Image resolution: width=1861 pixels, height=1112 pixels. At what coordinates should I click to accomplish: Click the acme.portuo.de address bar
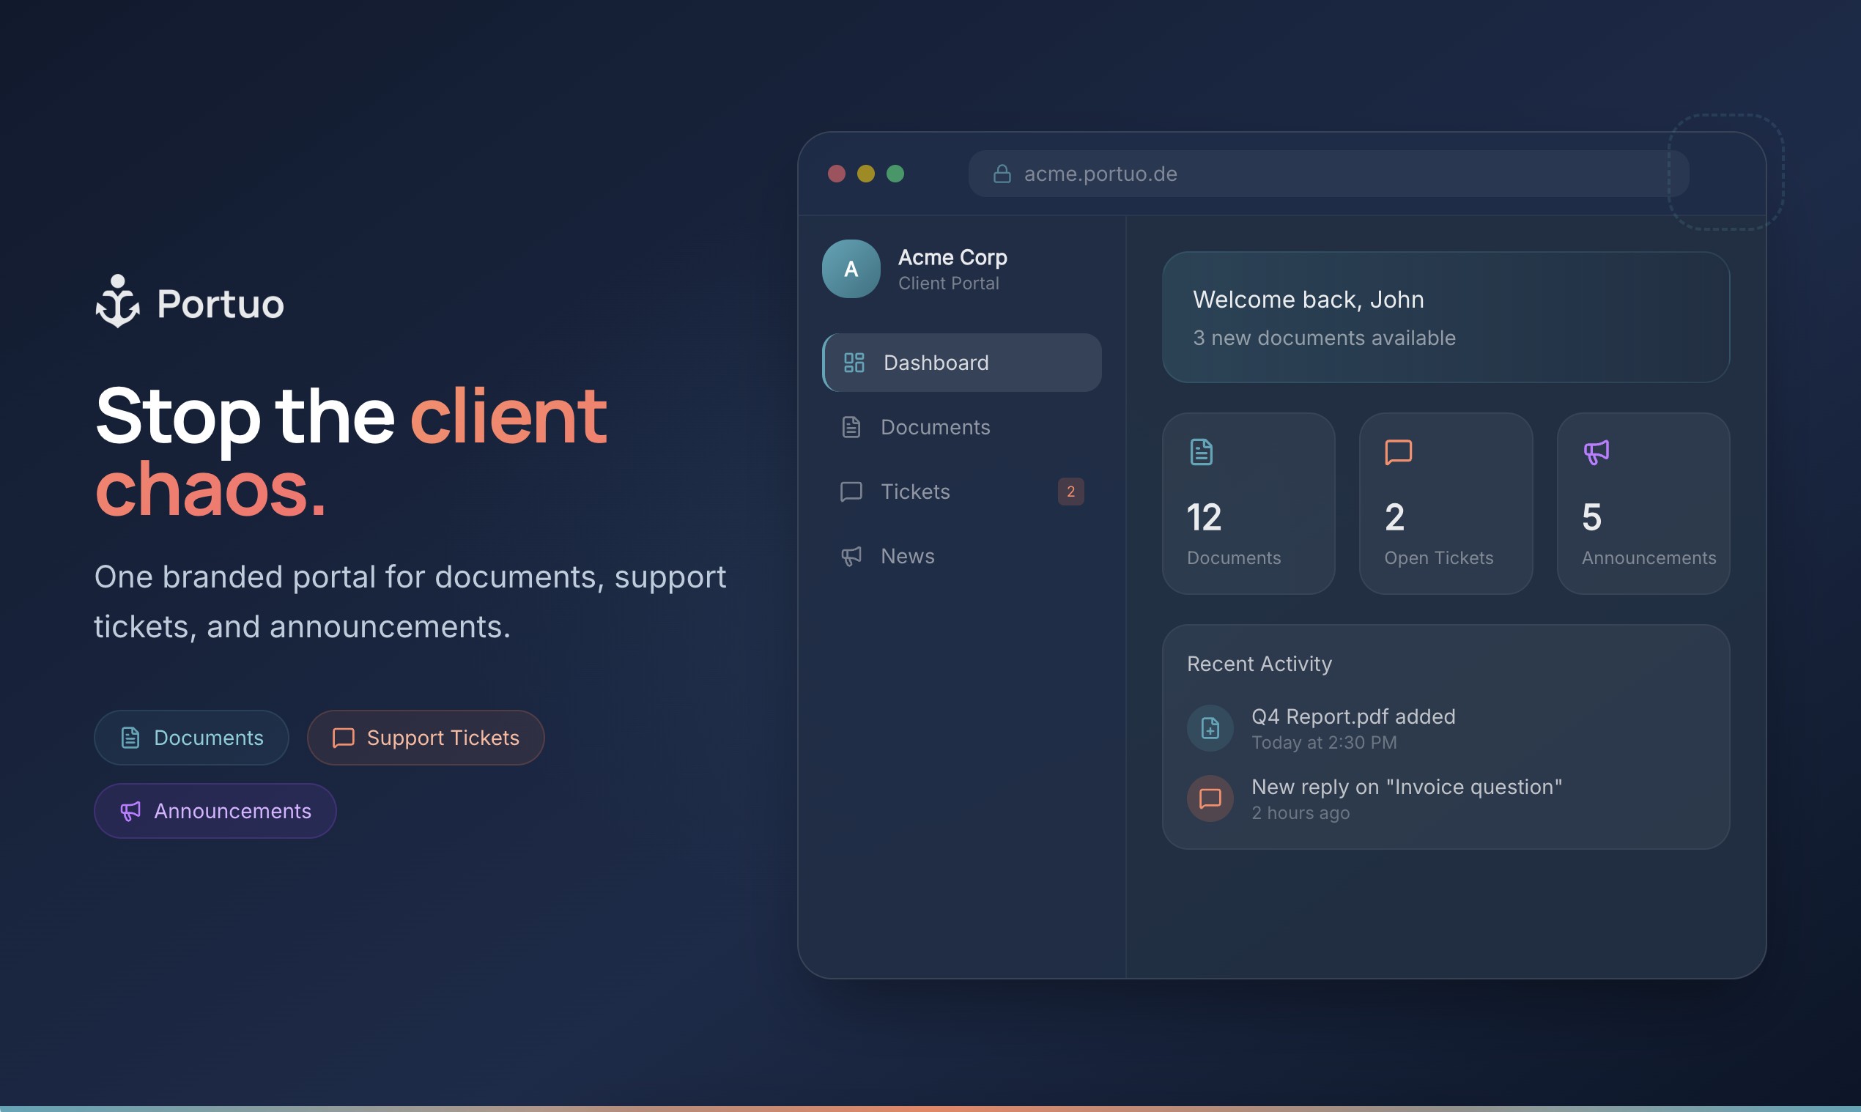point(1327,174)
